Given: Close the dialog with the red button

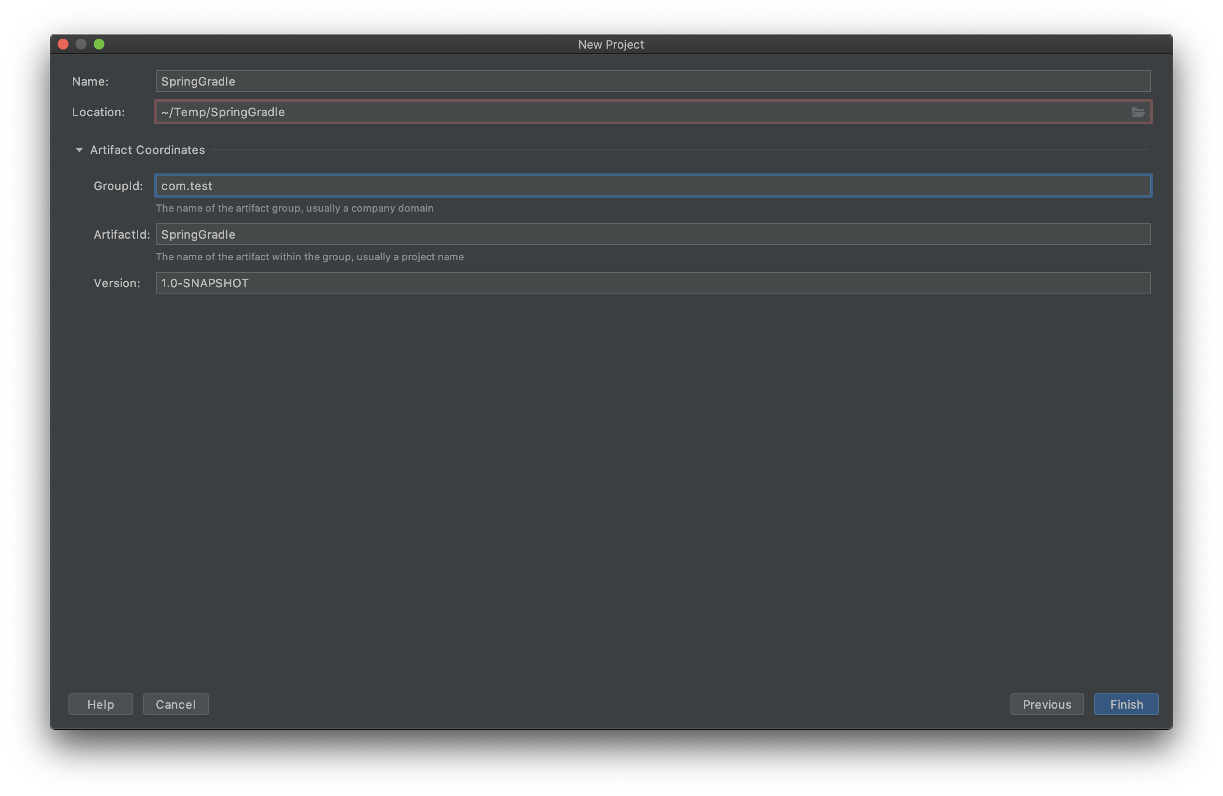Looking at the screenshot, I should [x=63, y=44].
